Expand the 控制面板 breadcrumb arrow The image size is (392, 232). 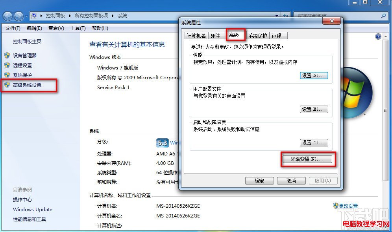pyautogui.click(x=70, y=16)
